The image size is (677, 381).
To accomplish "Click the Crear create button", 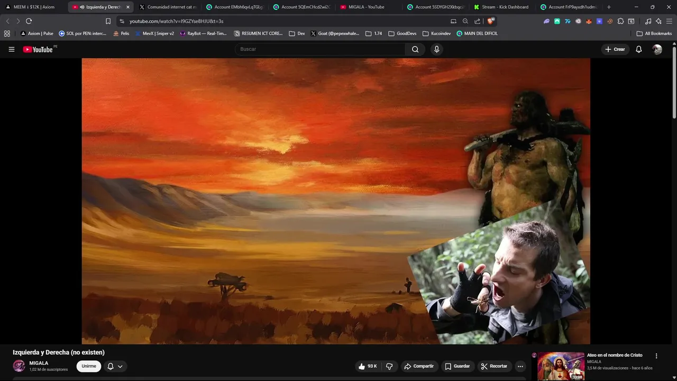I will pyautogui.click(x=615, y=49).
